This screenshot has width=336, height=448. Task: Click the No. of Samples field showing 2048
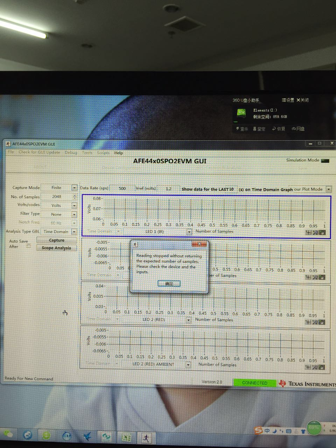point(56,197)
